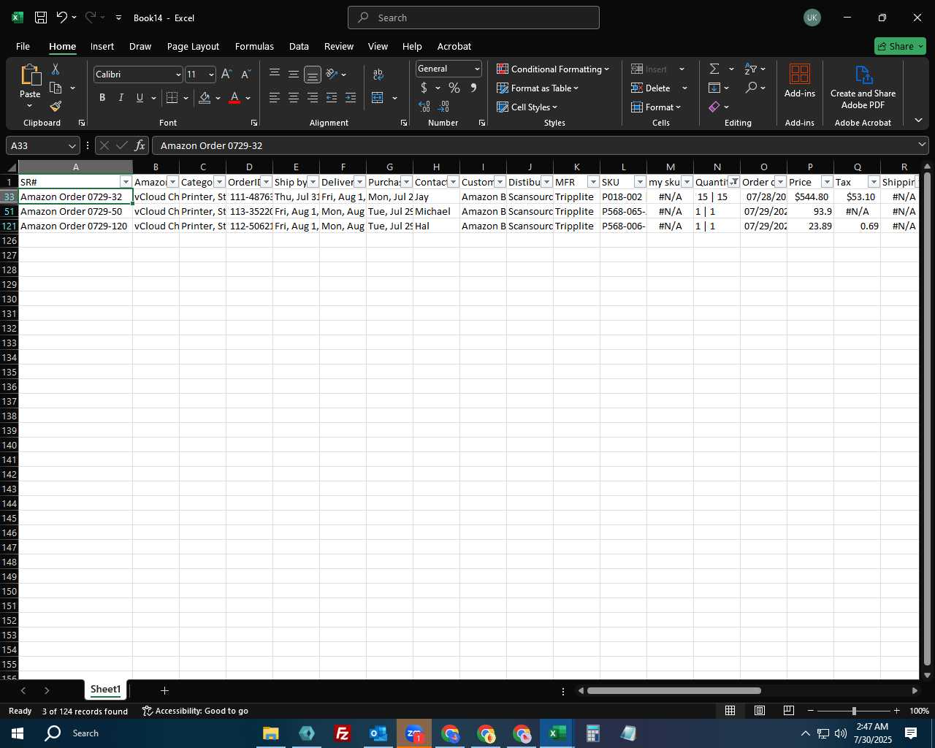Switch to the Insert tab
The width and height of the screenshot is (935, 748).
click(x=102, y=46)
